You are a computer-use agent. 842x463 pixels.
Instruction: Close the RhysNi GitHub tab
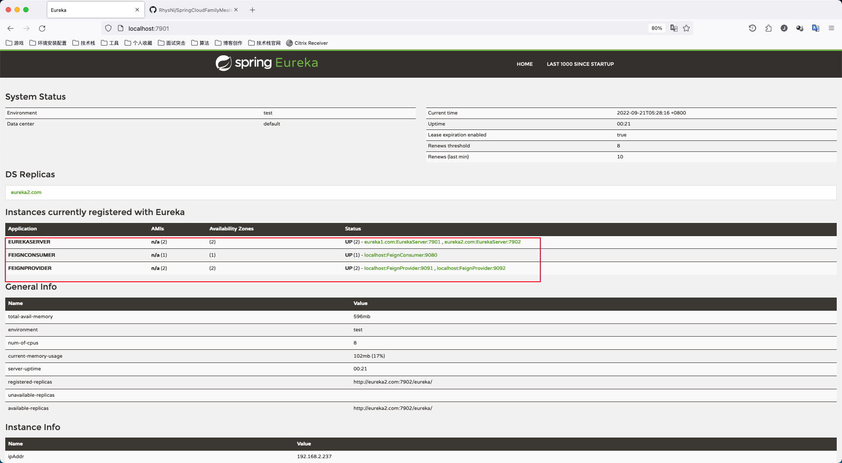point(236,10)
